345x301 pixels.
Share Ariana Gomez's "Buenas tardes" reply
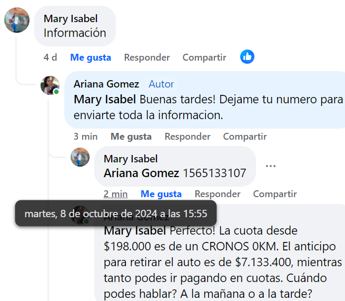[x=245, y=137]
